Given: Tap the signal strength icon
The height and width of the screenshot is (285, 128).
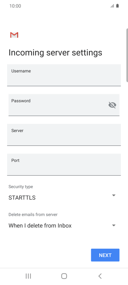Looking at the screenshot, I should 112,6.
